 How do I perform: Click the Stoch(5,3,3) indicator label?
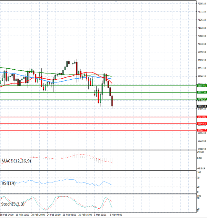[12, 204]
